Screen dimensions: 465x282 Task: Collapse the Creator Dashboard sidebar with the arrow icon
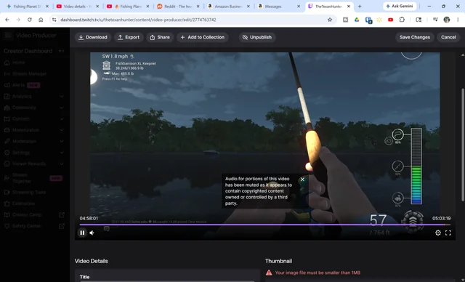(x=61, y=51)
